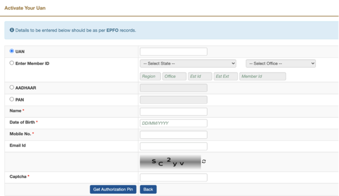Focus the Mobile No. input box
Viewport: 339px width, 196px height.
pyautogui.click(x=173, y=135)
